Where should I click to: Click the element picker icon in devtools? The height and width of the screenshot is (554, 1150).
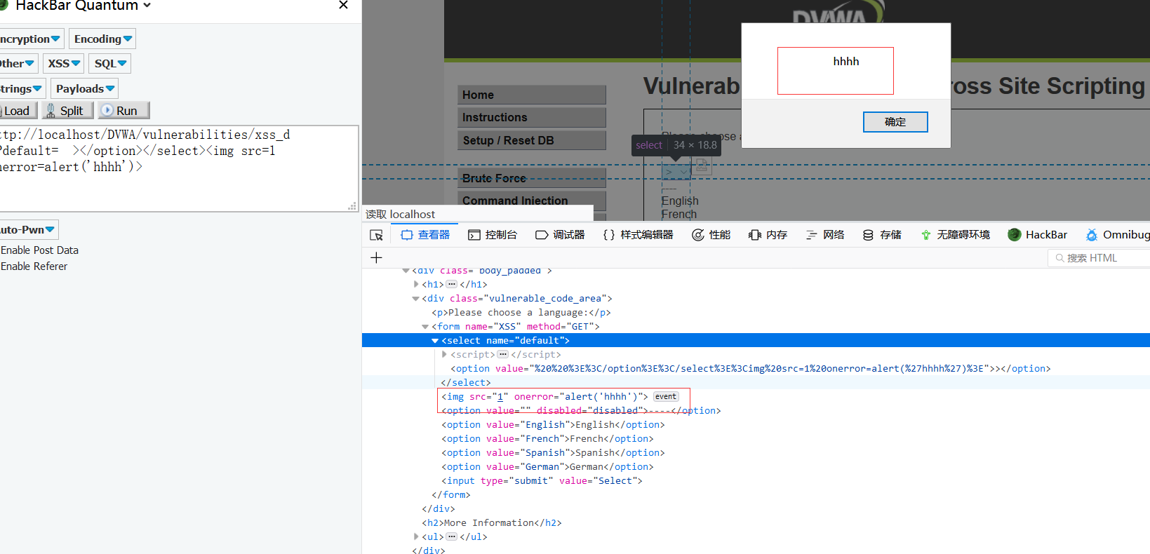pos(377,235)
